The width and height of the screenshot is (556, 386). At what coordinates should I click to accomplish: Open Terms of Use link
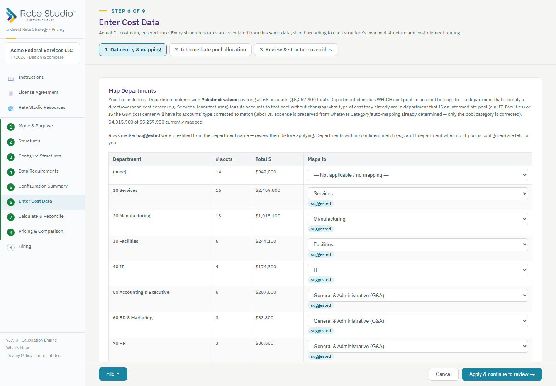[x=48, y=356]
